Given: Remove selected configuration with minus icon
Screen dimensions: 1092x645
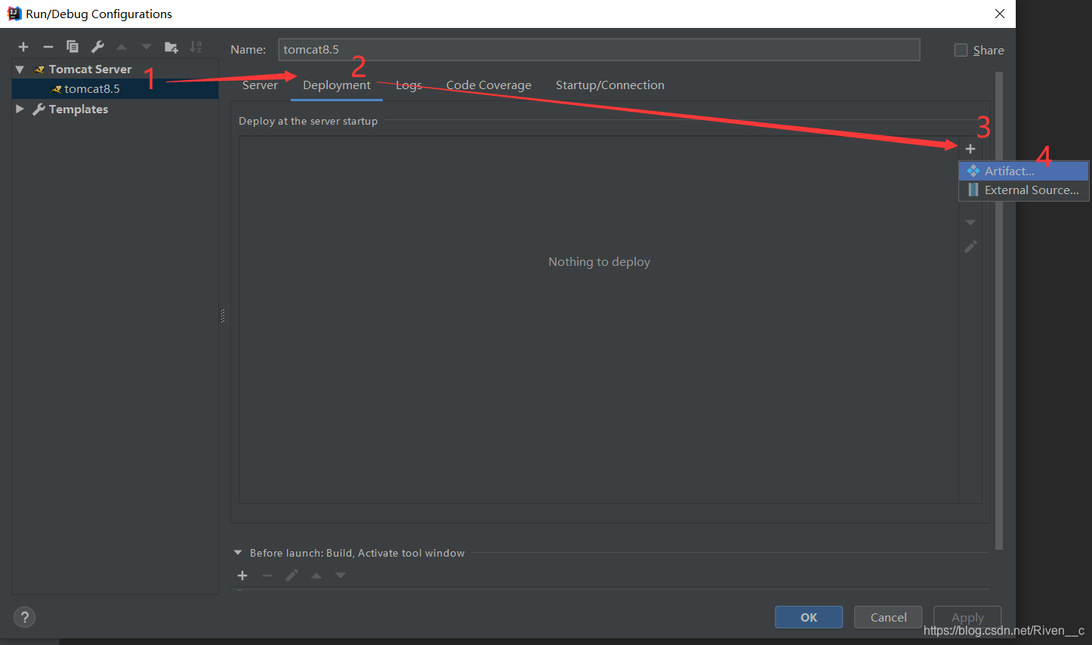Looking at the screenshot, I should click(x=48, y=47).
